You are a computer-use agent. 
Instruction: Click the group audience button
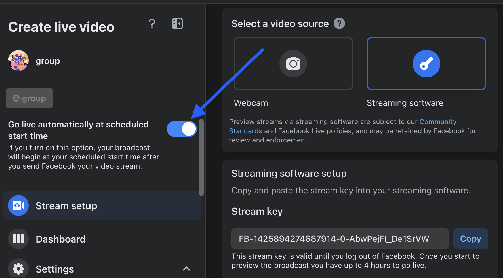[x=29, y=98]
